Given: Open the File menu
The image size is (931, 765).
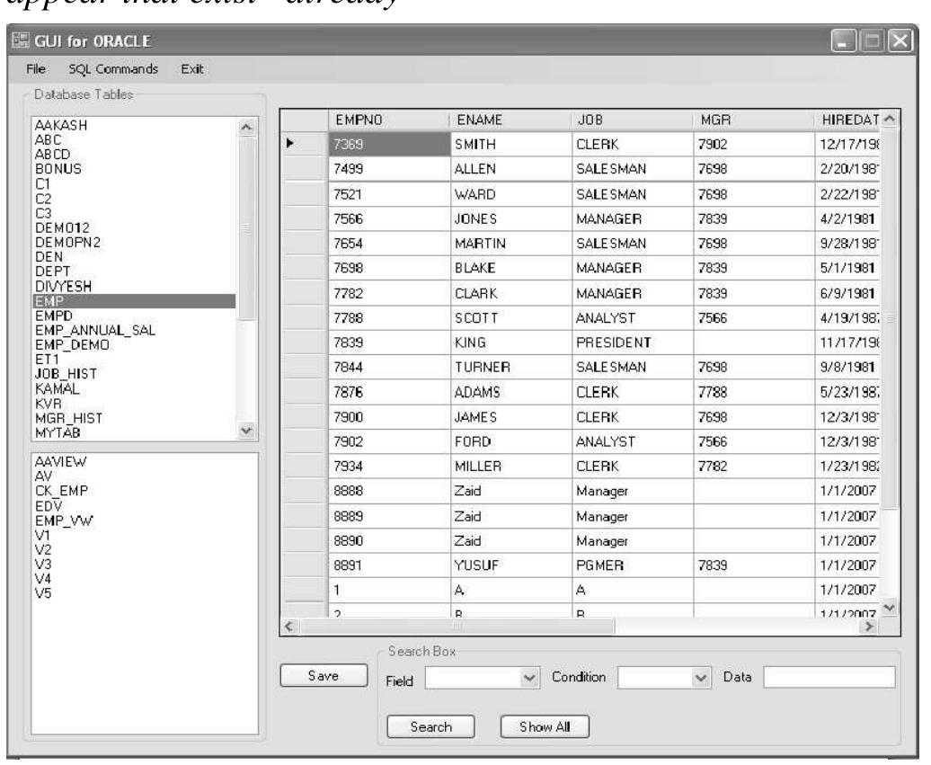Looking at the screenshot, I should 36,69.
